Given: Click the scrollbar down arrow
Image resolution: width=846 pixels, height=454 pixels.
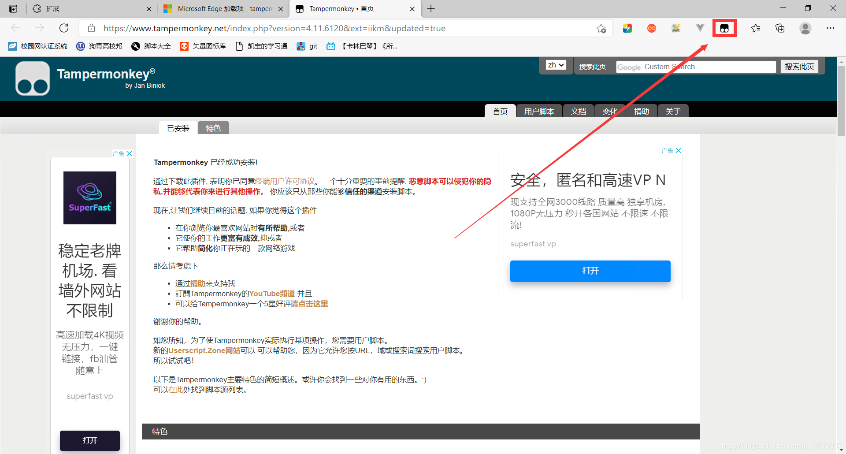Looking at the screenshot, I should coord(841,450).
